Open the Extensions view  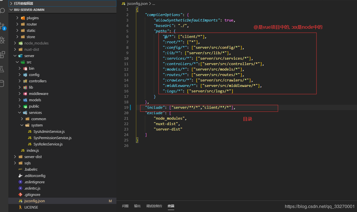coord(2,55)
